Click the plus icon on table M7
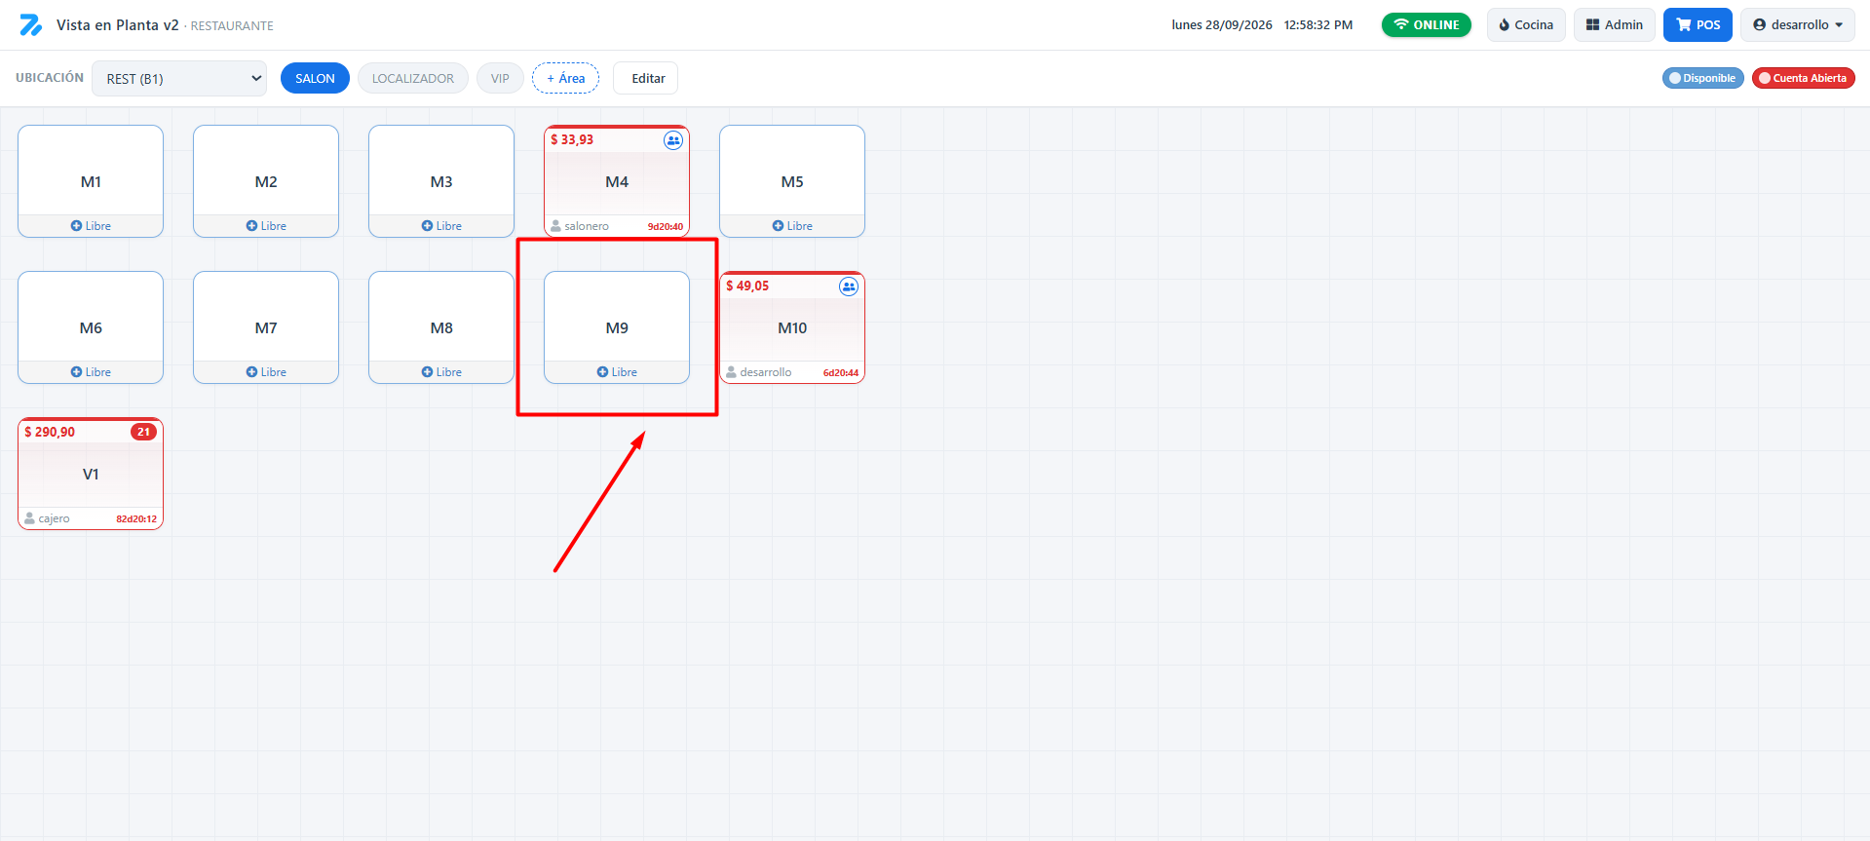The width and height of the screenshot is (1870, 841). (251, 372)
